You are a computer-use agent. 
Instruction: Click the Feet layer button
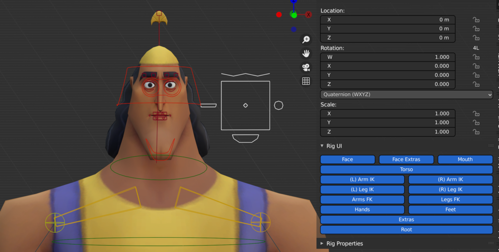pyautogui.click(x=451, y=209)
